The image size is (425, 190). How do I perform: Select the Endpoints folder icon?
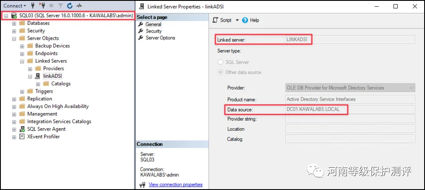[30, 54]
